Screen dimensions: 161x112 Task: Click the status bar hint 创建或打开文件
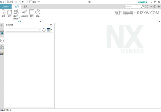[x=6, y=110]
